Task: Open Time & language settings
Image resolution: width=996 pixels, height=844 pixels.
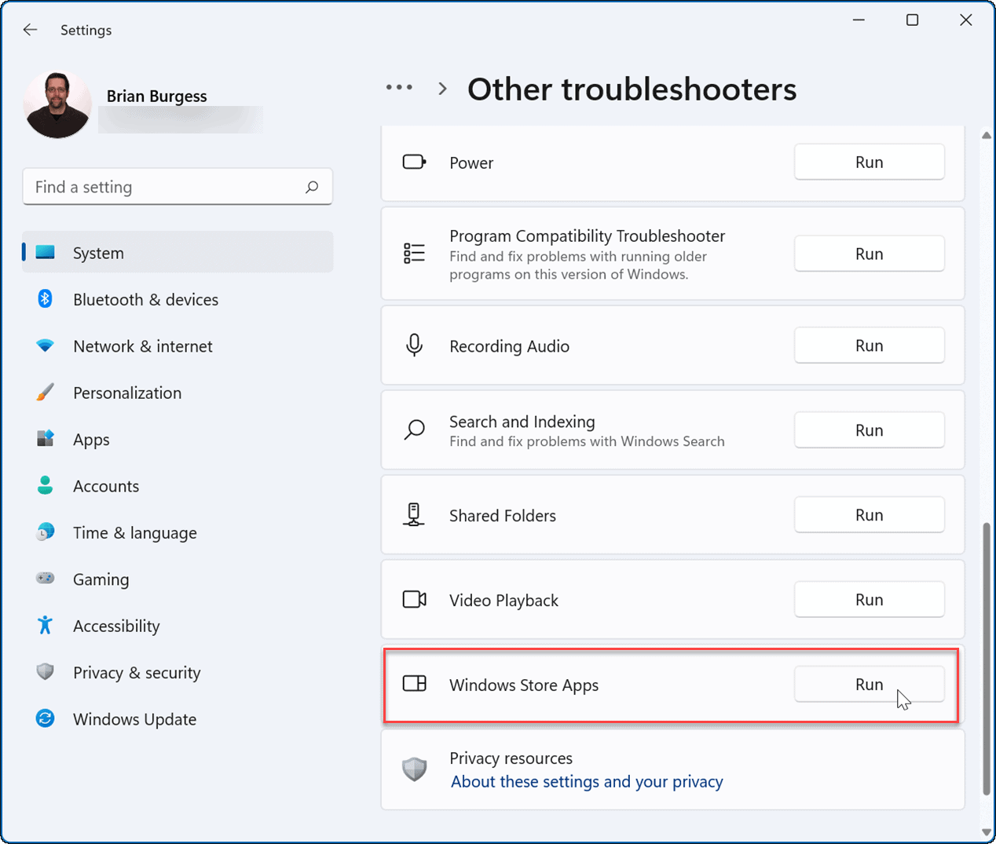Action: coord(178,532)
